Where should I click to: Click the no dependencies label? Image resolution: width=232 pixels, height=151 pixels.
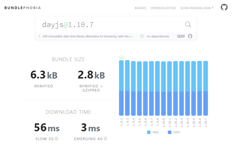pos(158,36)
